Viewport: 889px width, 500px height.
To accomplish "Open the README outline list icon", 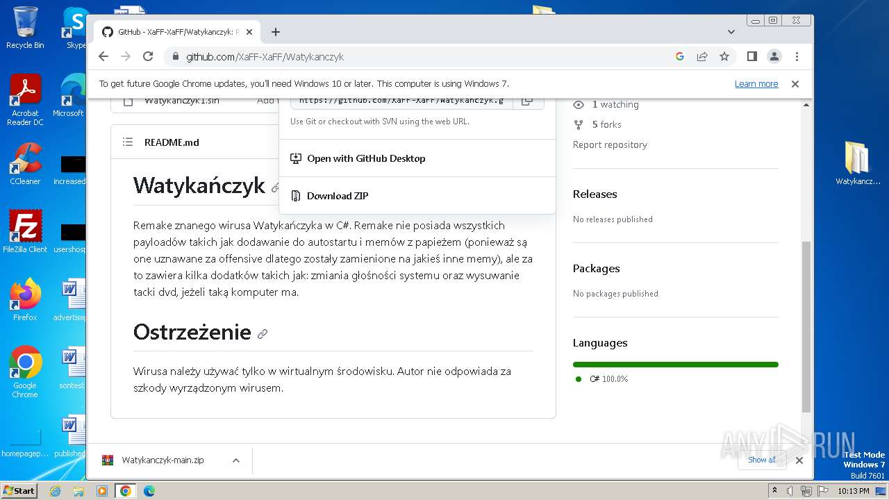I will click(x=128, y=142).
